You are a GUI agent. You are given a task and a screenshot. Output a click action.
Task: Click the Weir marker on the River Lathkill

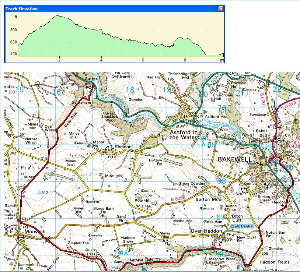(x=192, y=254)
